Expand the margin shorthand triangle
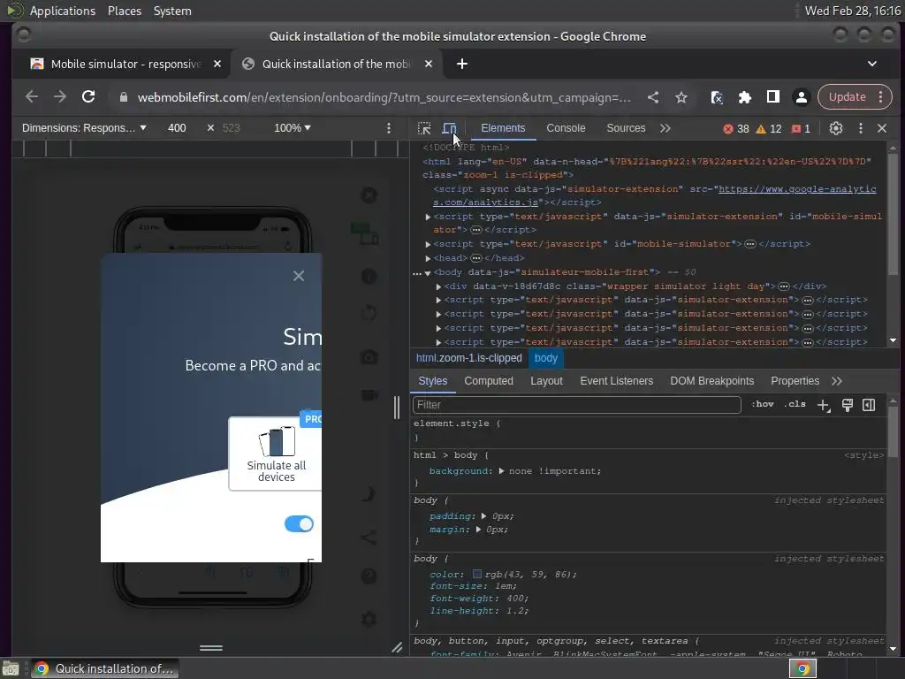Viewport: 905px width, 679px height. 478,529
